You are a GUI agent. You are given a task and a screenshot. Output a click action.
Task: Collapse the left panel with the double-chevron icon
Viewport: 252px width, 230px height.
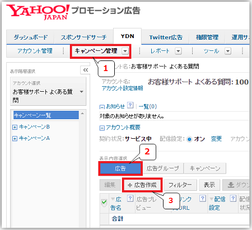point(86,70)
